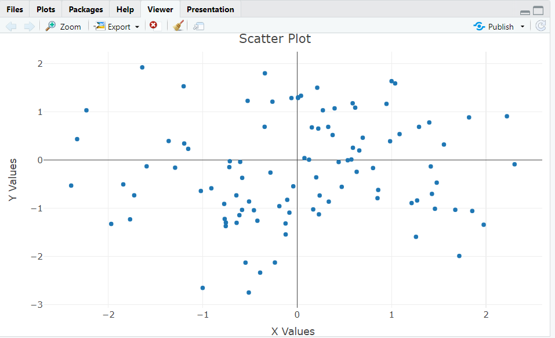Screen dimensions: 555x338
Task: Click the red remove current viewer item icon
Action: point(153,26)
